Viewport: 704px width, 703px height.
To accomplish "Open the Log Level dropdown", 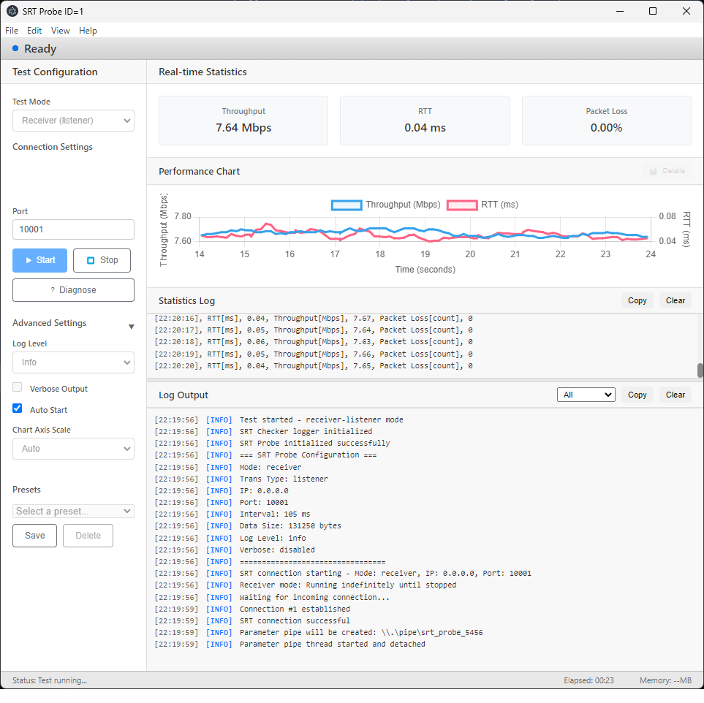I will click(x=73, y=362).
